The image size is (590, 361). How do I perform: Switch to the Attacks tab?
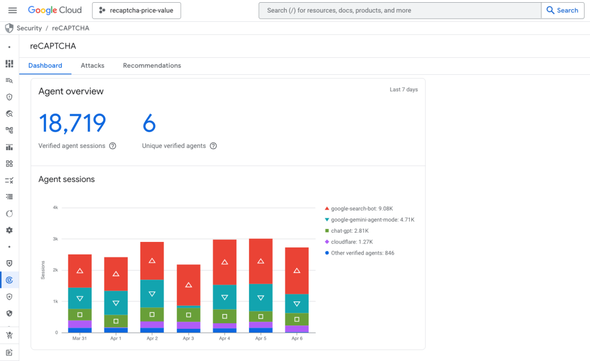point(92,66)
